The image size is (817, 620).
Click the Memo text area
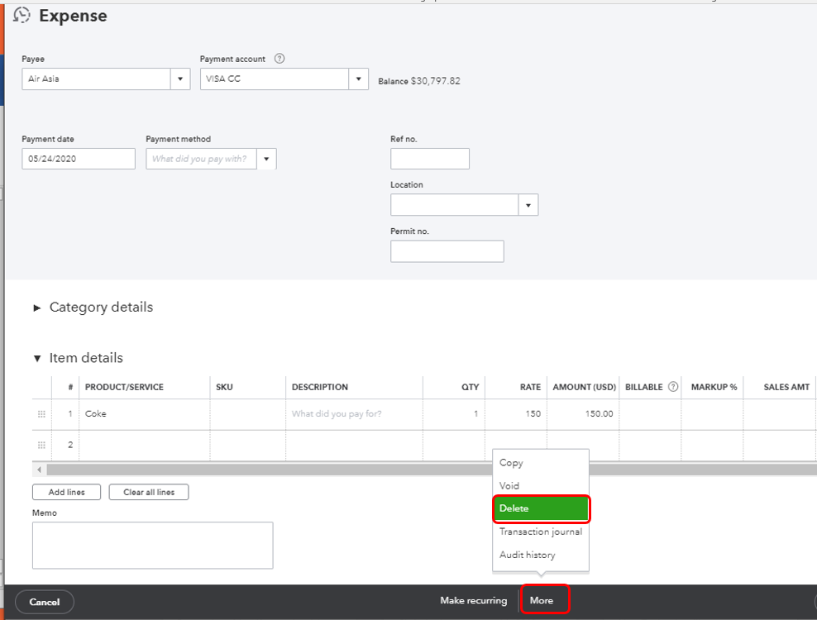click(x=153, y=546)
